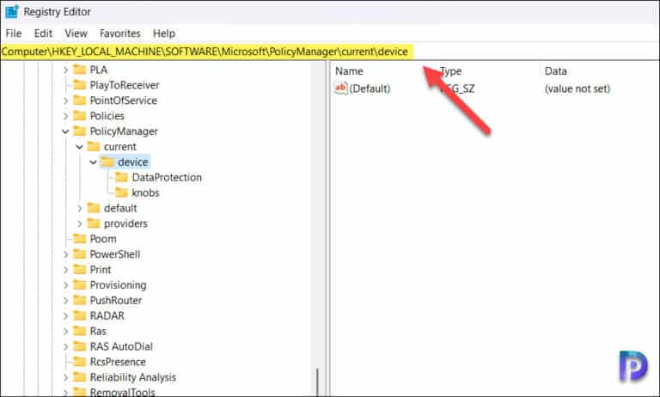
Task: Click the PLA folder icon
Action: [80, 70]
